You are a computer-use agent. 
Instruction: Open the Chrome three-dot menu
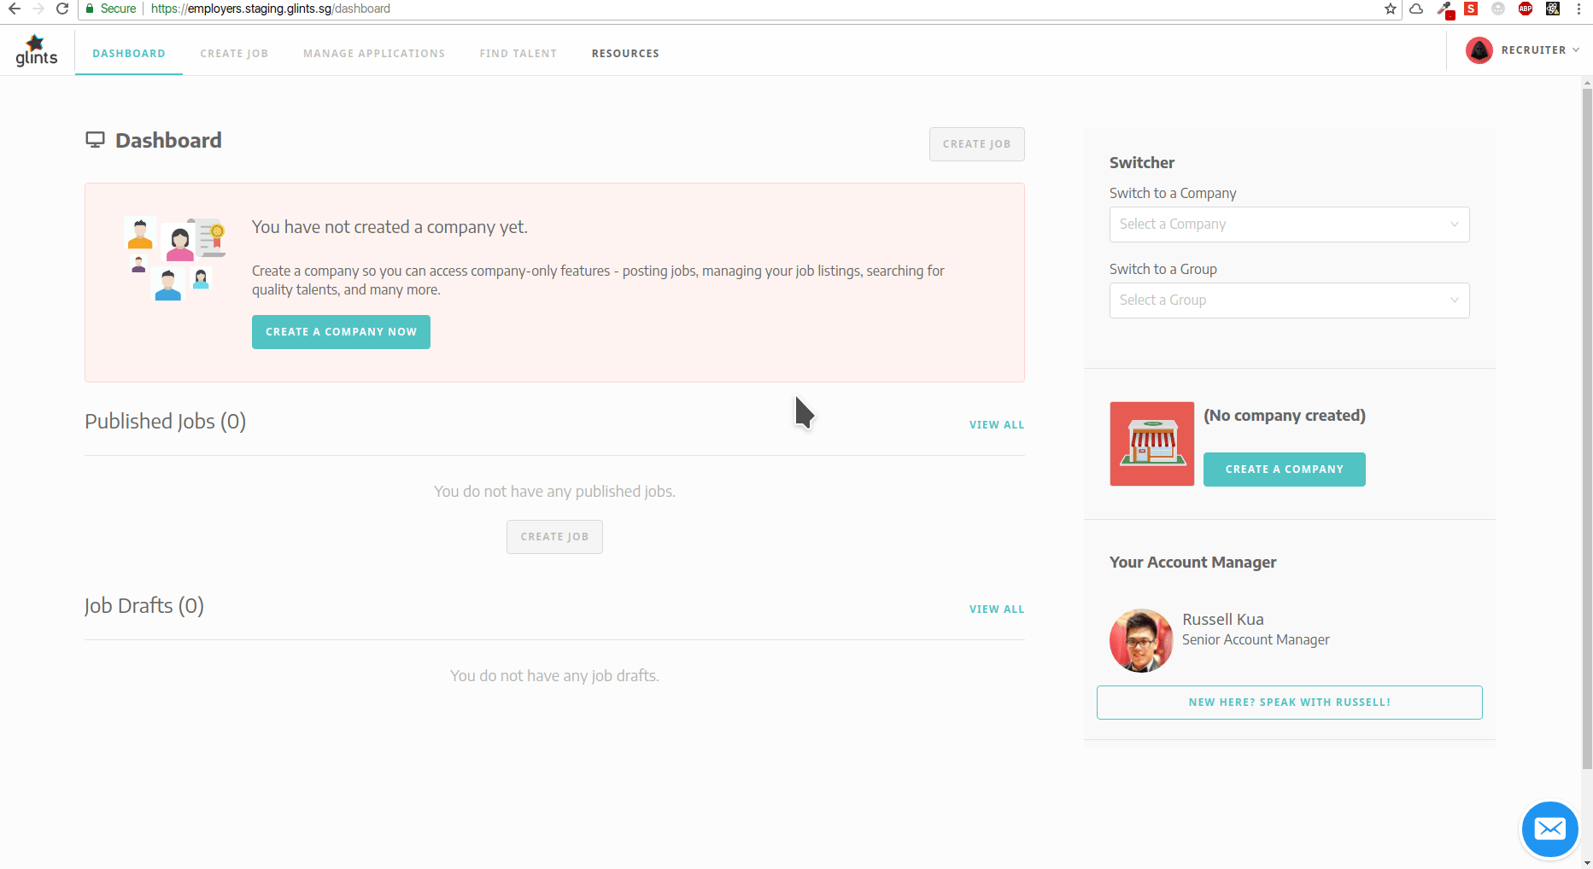pyautogui.click(x=1578, y=9)
